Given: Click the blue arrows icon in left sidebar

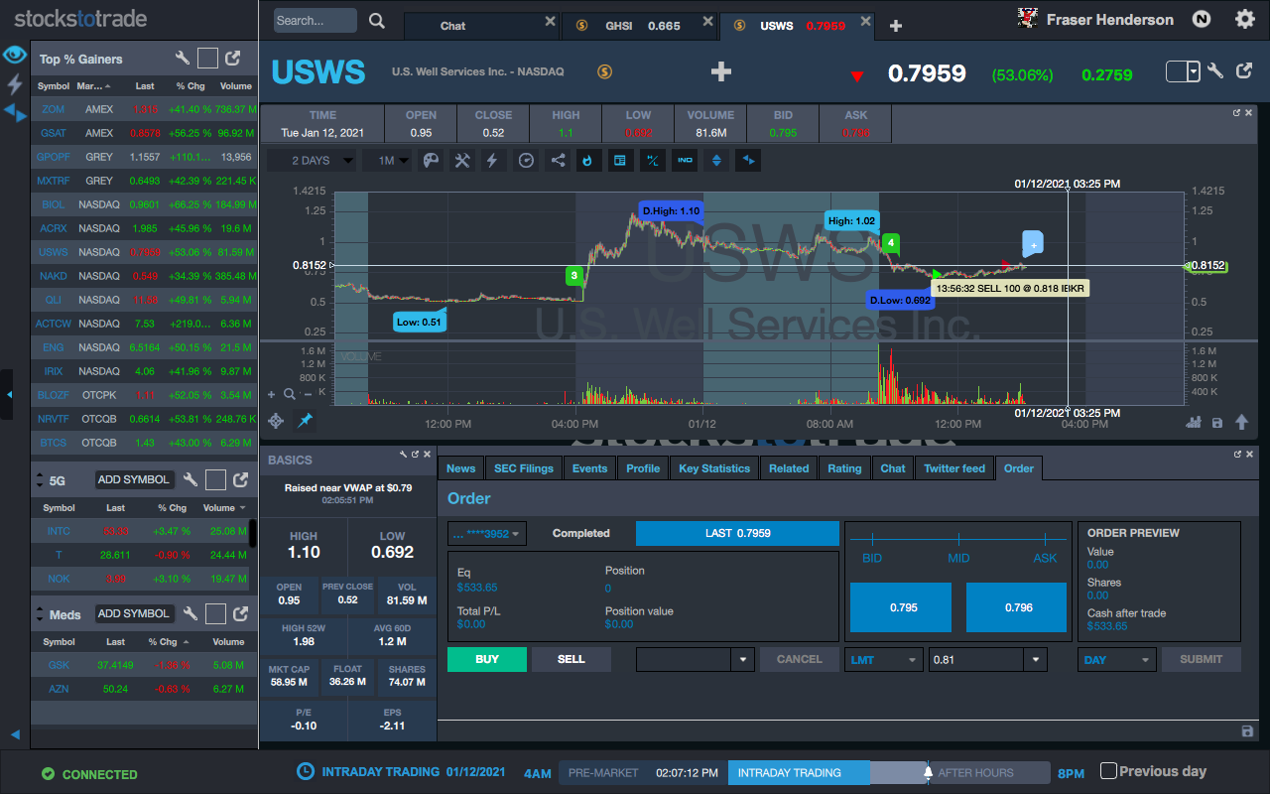Looking at the screenshot, I should tap(15, 112).
